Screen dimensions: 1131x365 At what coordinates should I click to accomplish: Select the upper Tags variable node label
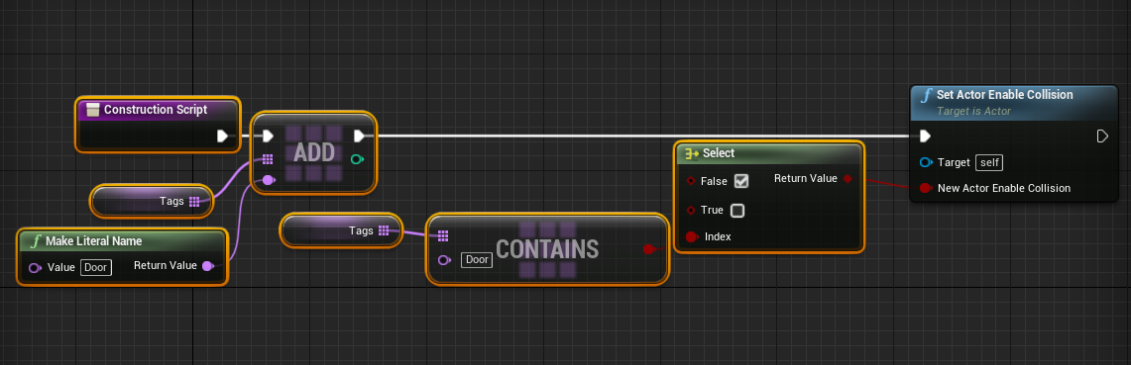(x=171, y=202)
